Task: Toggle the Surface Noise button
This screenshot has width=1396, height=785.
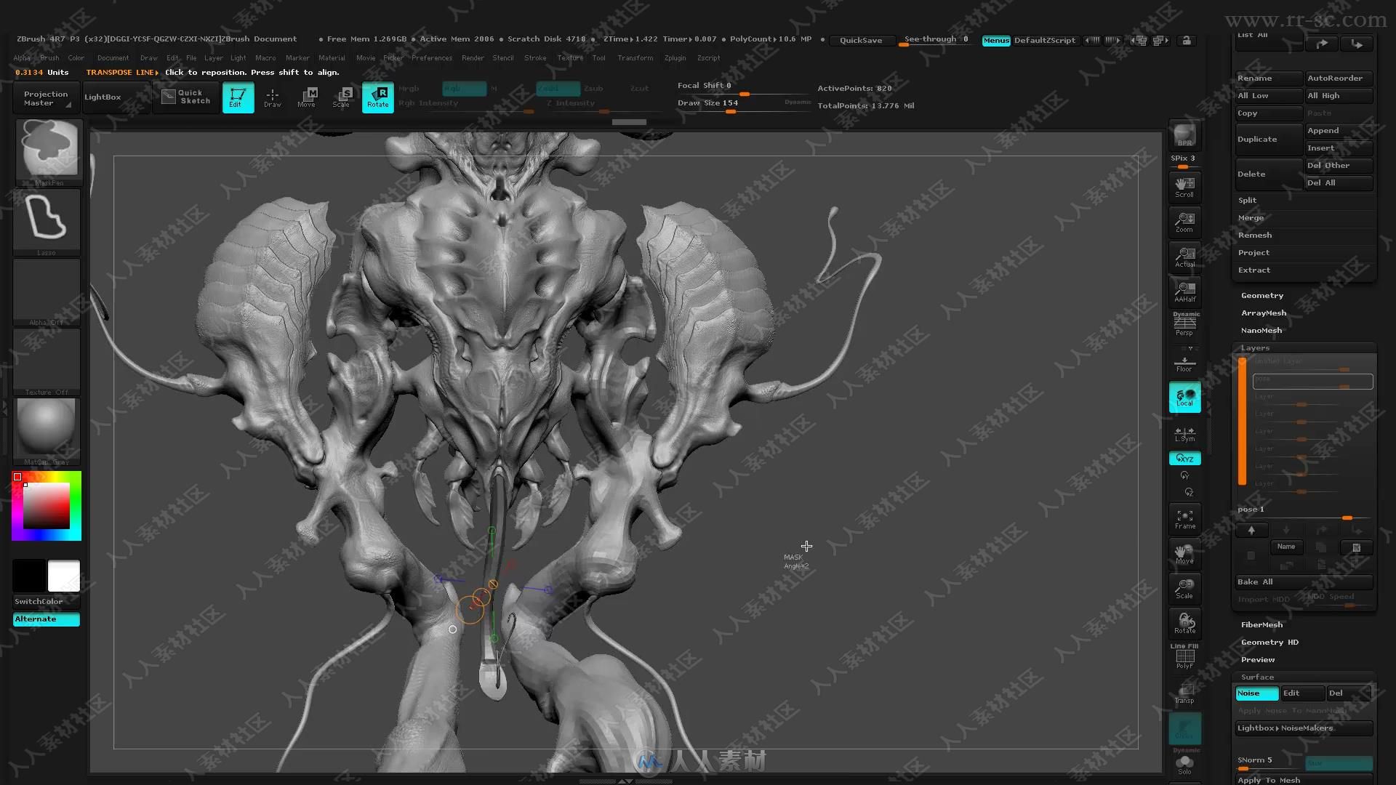Action: click(x=1256, y=693)
